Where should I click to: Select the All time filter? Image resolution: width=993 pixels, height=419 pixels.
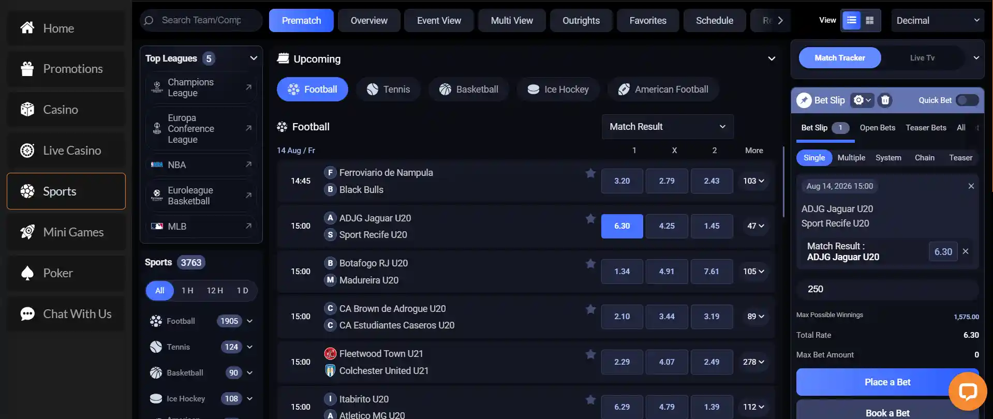pos(160,291)
